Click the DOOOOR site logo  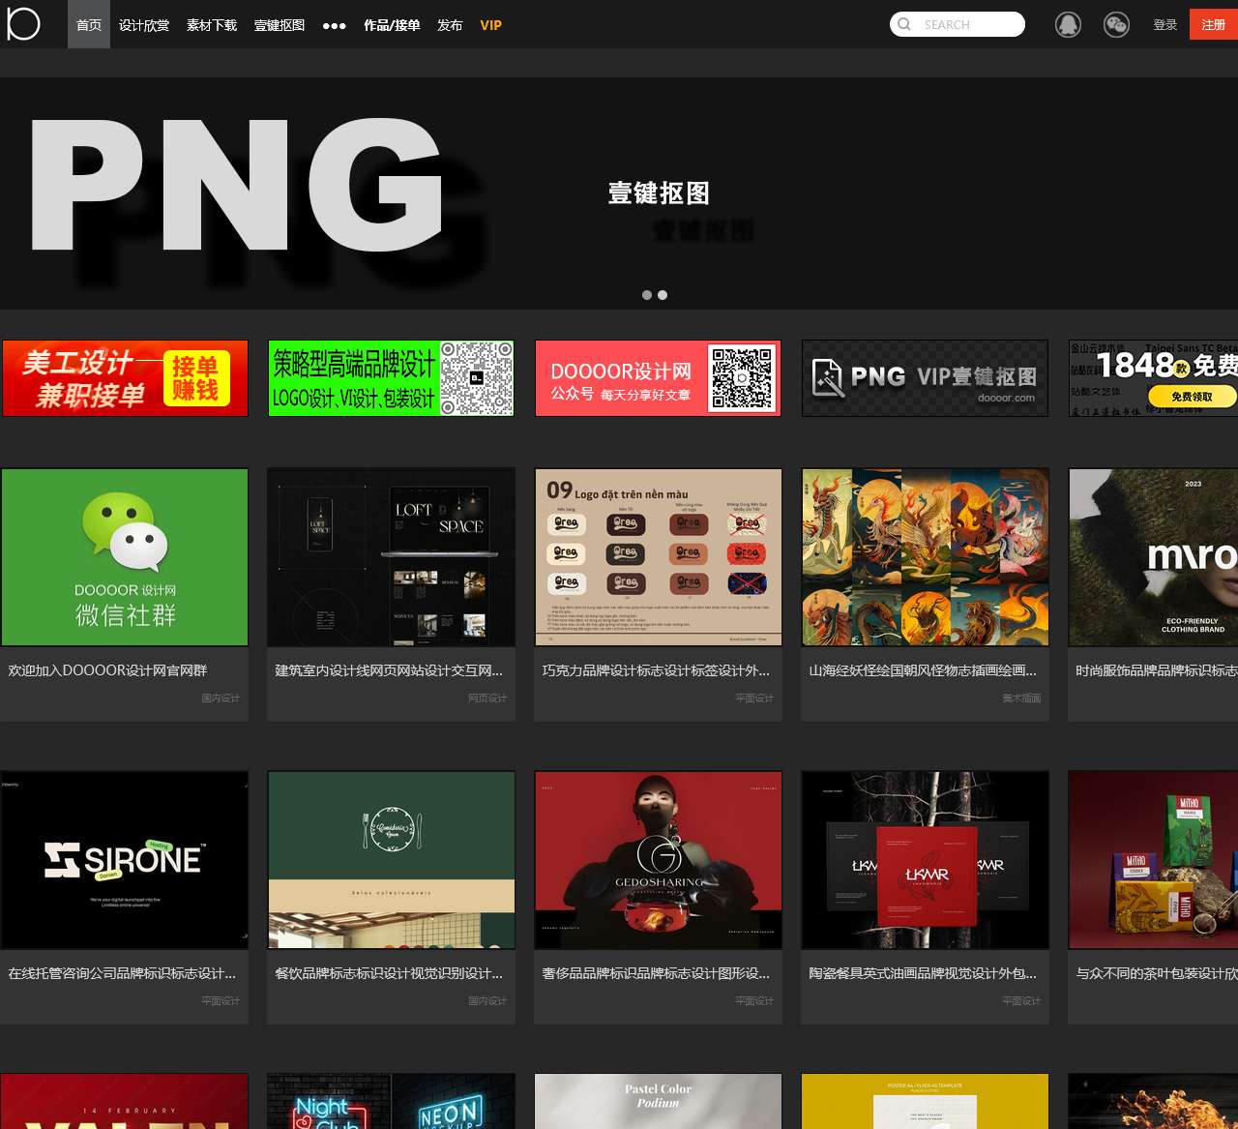[x=23, y=24]
